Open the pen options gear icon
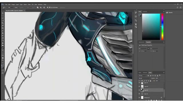This screenshot has height=103, width=183. [47, 7]
